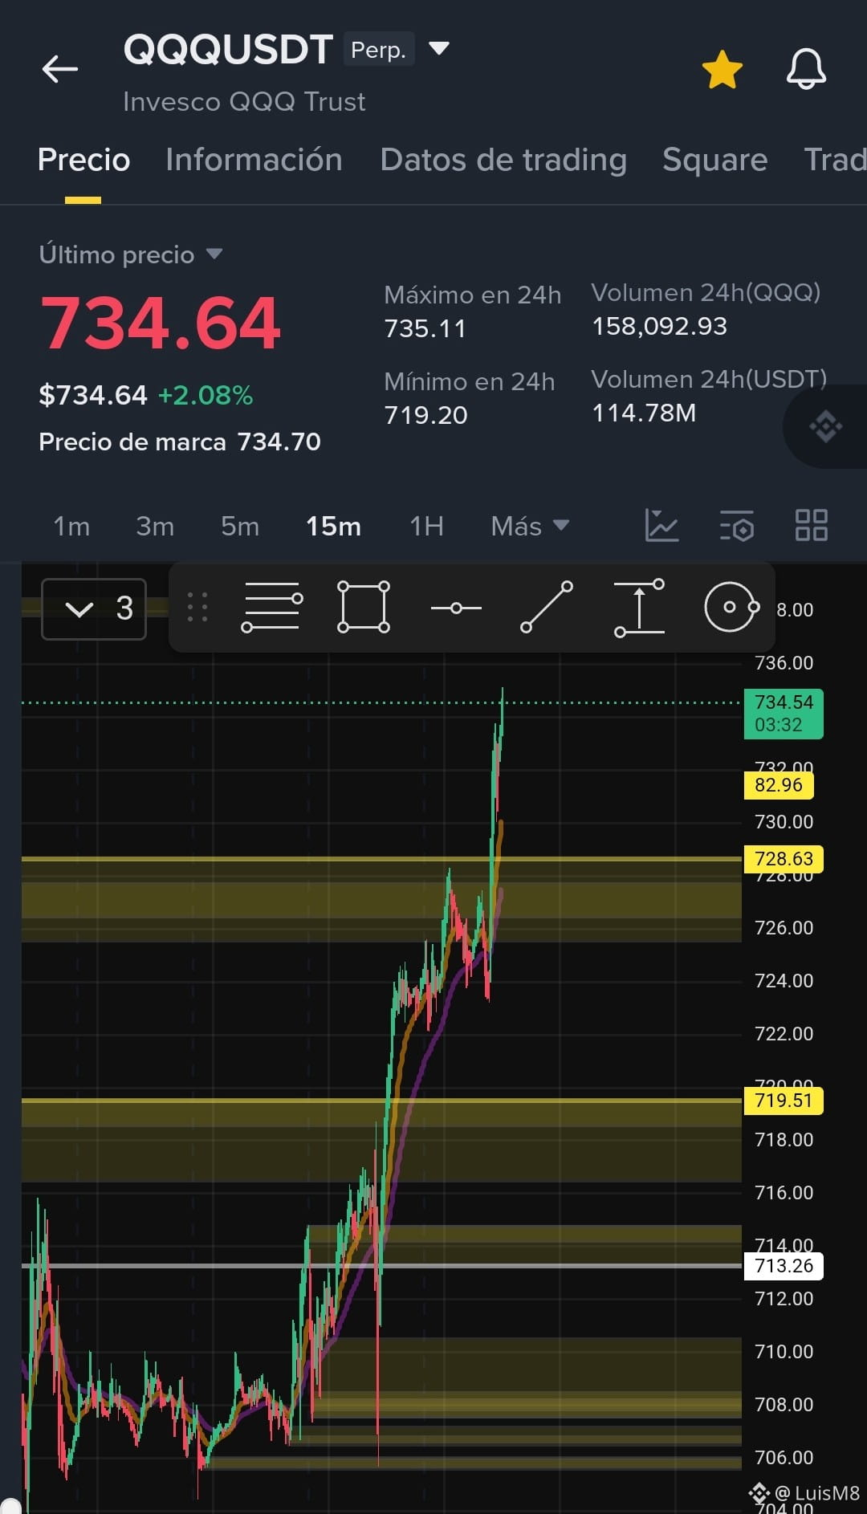Open the Último precio dropdown
This screenshot has width=867, height=1514.
pos(130,254)
